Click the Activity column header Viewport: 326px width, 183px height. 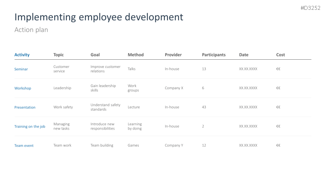22,55
